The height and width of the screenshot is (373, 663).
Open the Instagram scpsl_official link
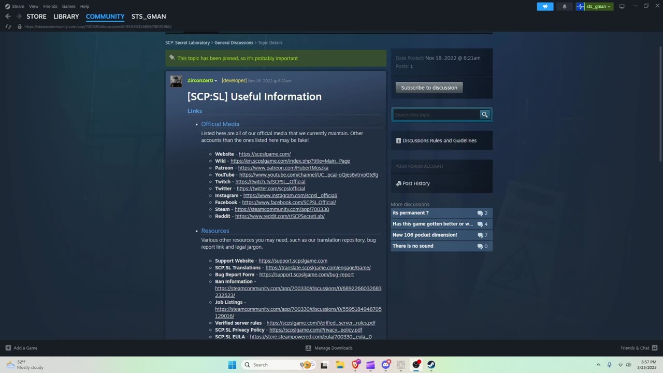[x=290, y=195]
